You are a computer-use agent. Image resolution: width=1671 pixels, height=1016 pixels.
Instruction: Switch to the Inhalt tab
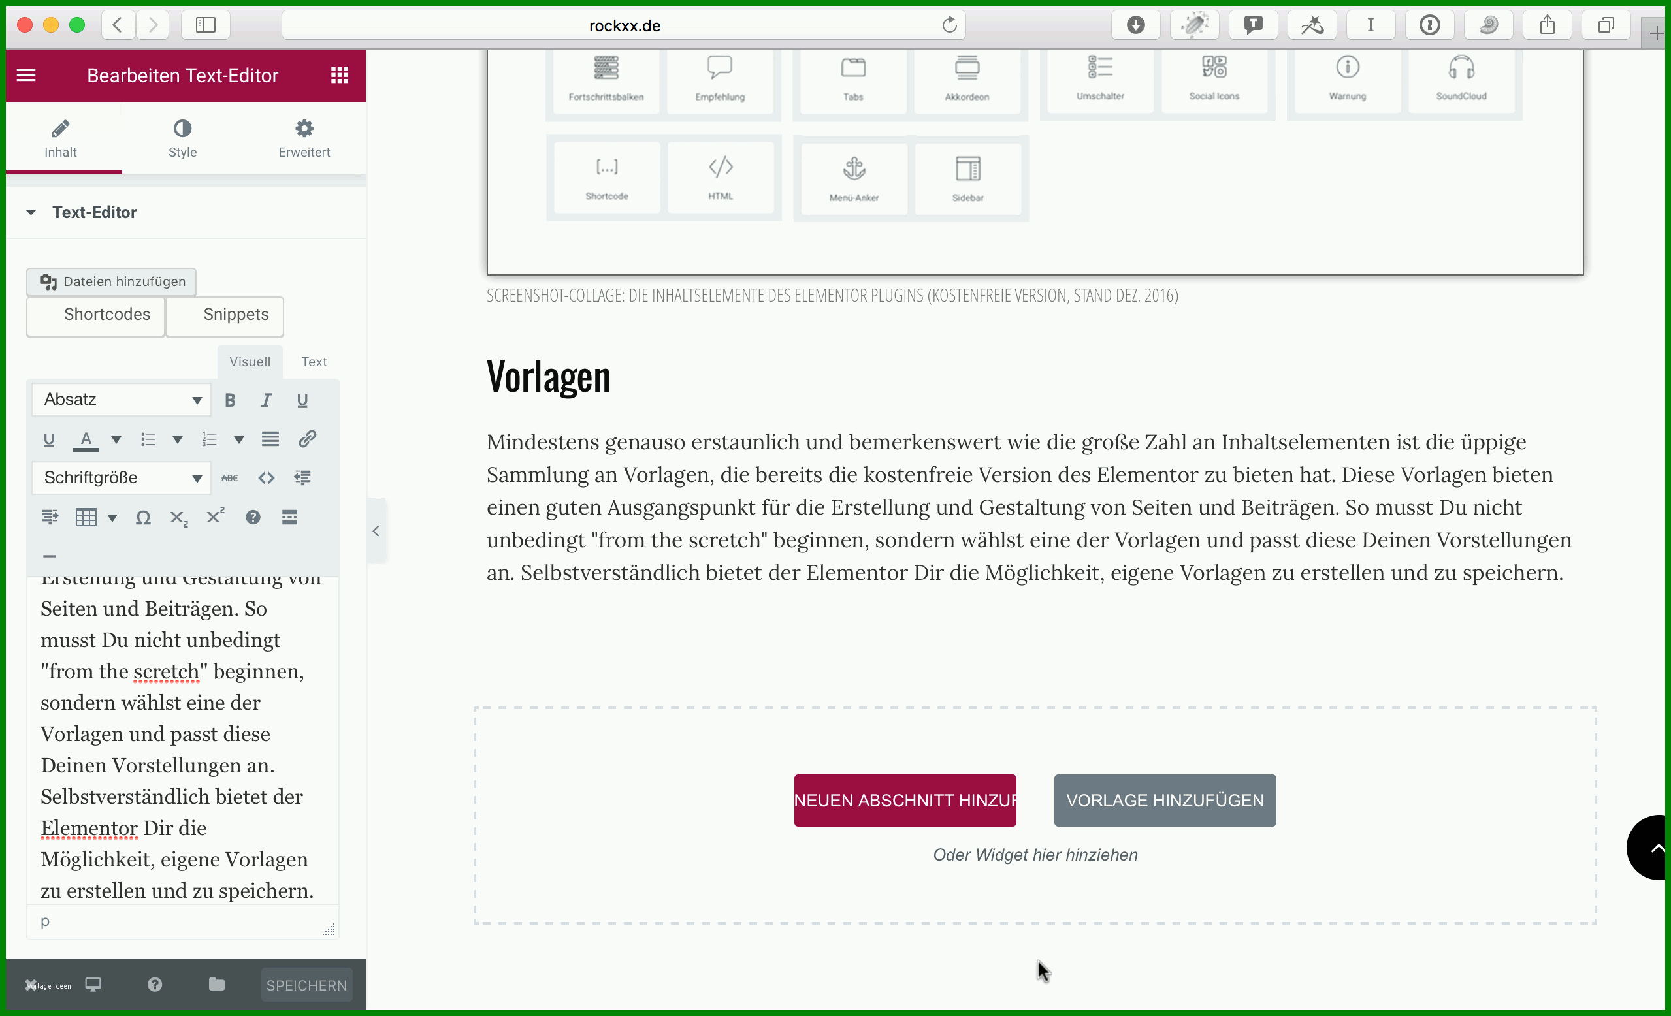pos(61,138)
